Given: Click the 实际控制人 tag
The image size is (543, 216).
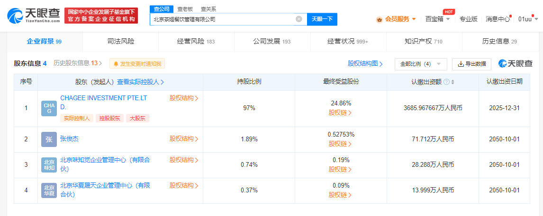Looking at the screenshot, I should (x=77, y=118).
